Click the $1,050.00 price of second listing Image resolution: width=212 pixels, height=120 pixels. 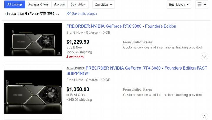click(78, 89)
